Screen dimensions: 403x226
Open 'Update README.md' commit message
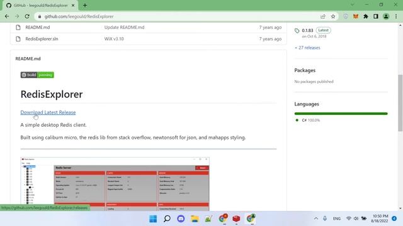click(124, 27)
